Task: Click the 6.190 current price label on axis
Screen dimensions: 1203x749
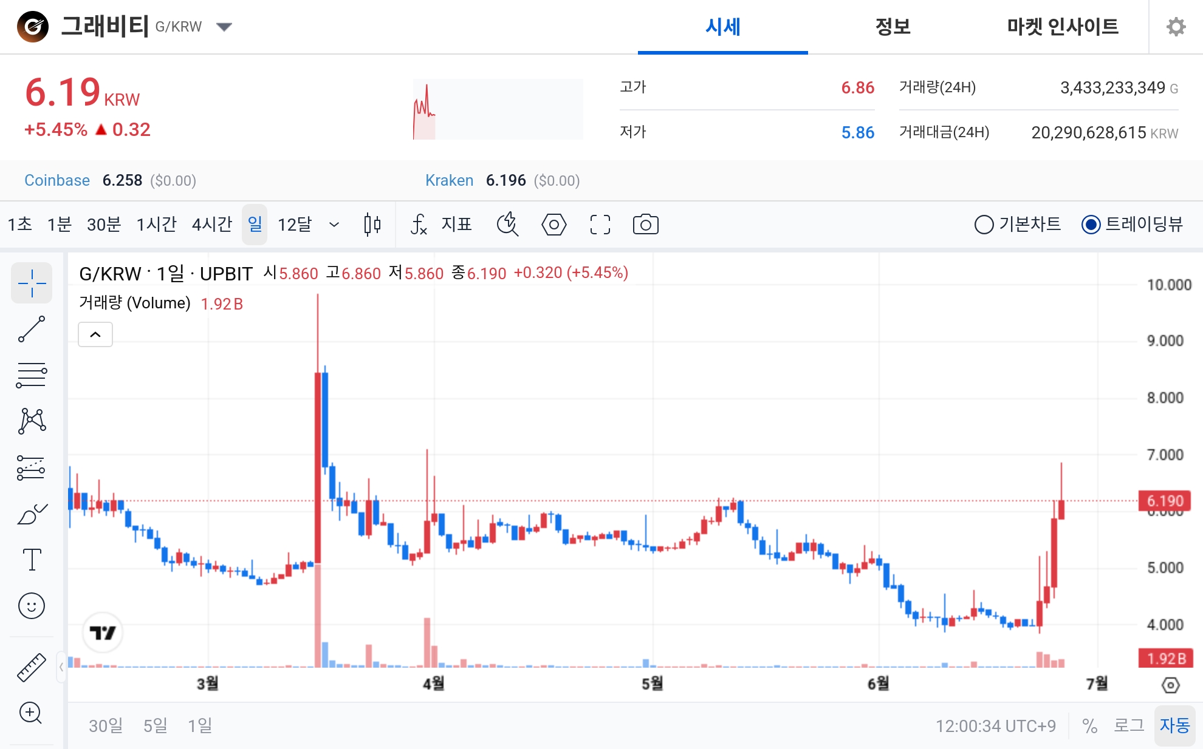Action: (1165, 501)
